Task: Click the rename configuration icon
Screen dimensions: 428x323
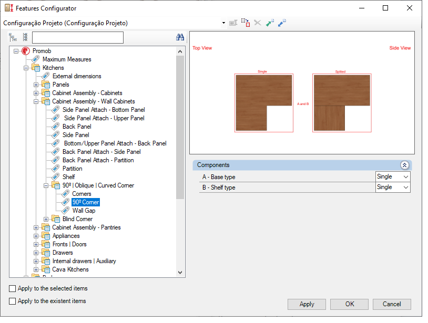Action: pos(233,23)
